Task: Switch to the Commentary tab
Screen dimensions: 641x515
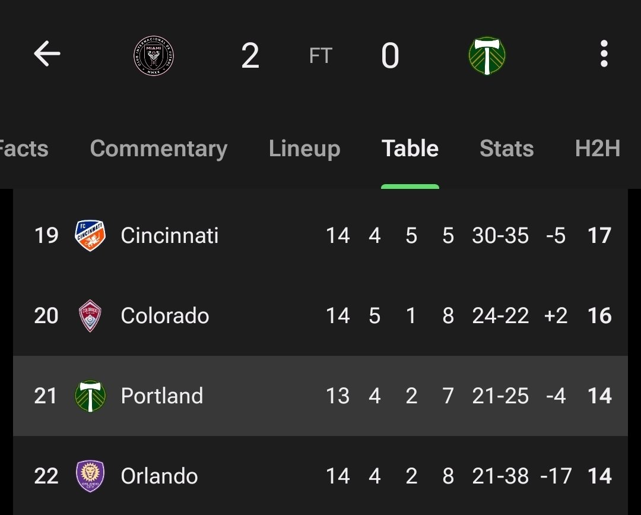Action: (158, 148)
